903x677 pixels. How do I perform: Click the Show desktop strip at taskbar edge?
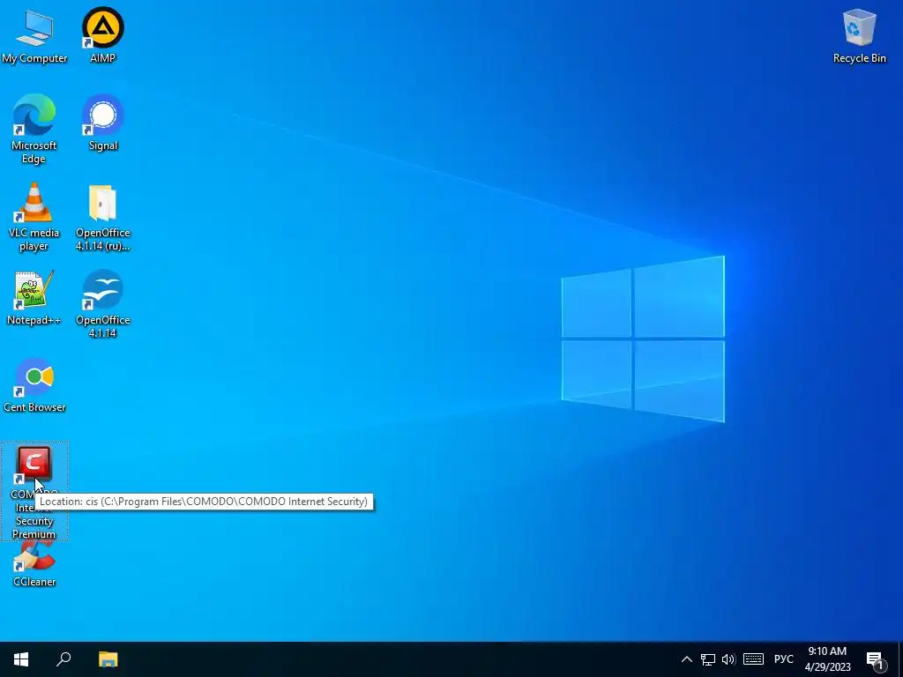click(x=900, y=659)
